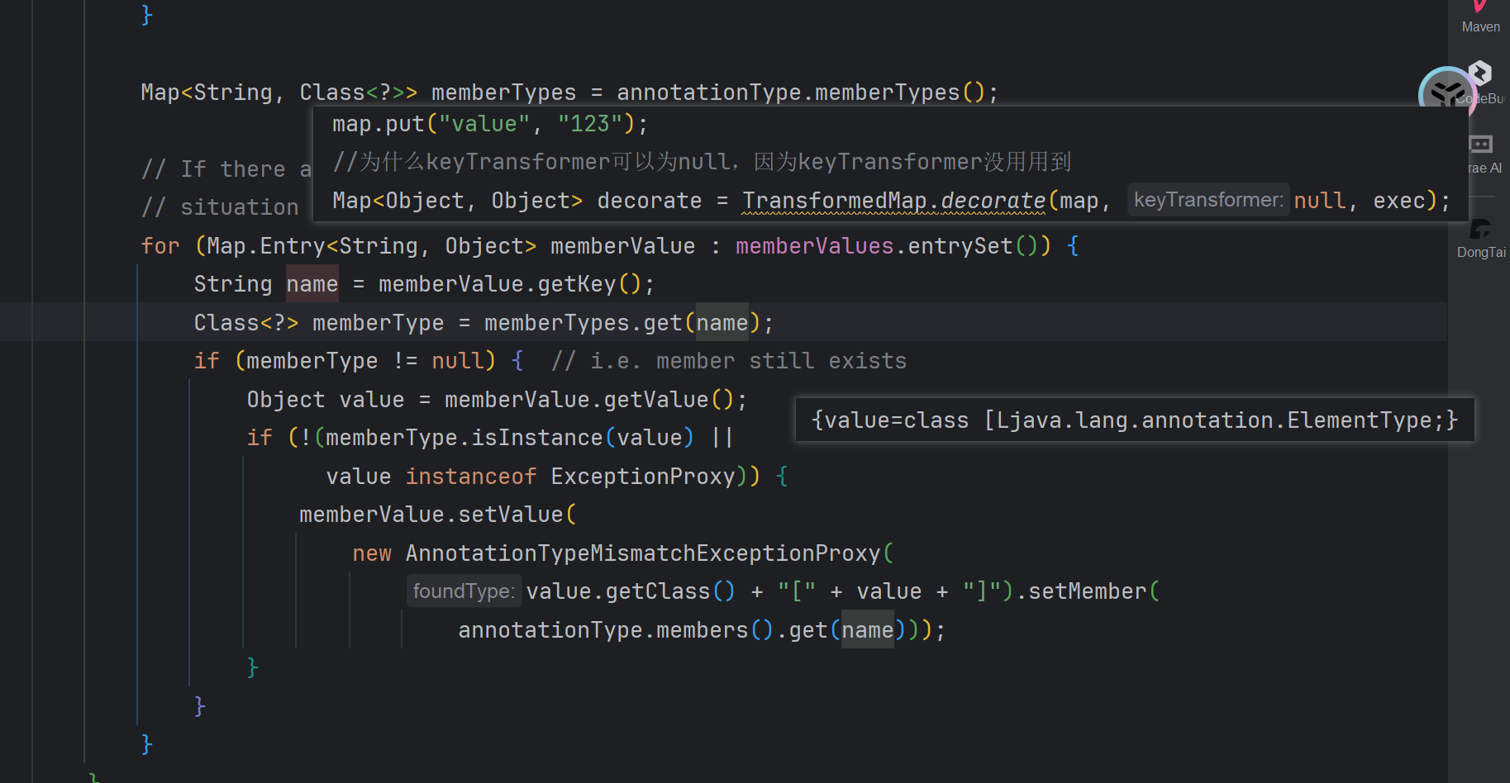The width and height of the screenshot is (1510, 783).
Task: Click the AnnotationTypeMismatchExceptionProxy constructor name
Action: point(642,553)
